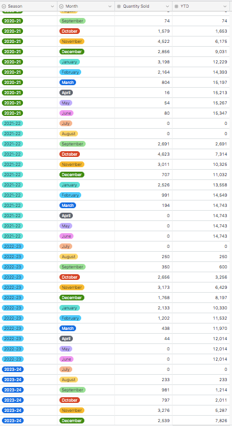Click the Quantity Sold field type icon

119,6
